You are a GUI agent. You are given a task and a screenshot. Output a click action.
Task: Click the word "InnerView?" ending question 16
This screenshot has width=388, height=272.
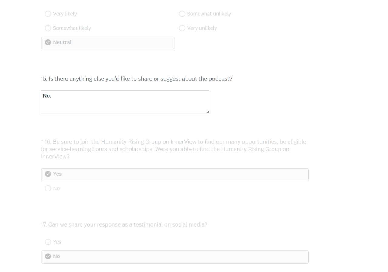pyautogui.click(x=55, y=157)
